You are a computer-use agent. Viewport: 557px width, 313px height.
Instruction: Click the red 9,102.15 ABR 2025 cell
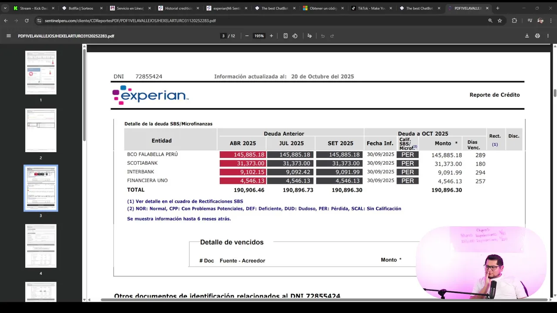(x=242, y=172)
